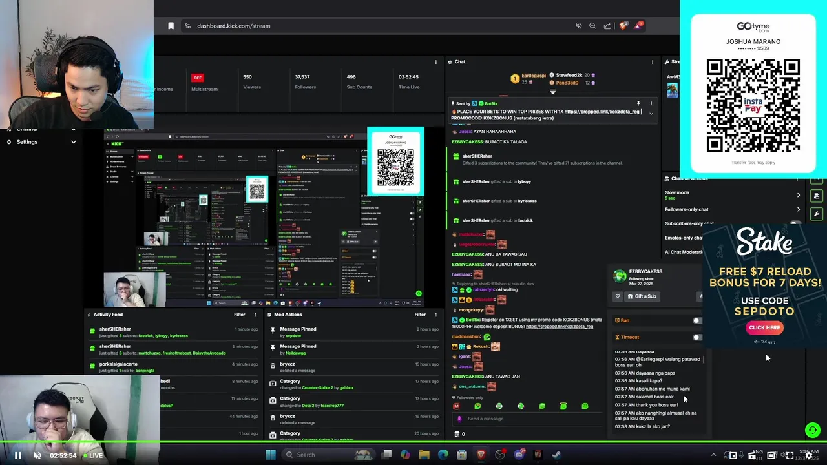Click the share page icon in the address bar

click(607, 26)
